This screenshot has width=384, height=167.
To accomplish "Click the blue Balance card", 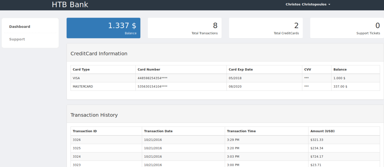I will click(x=103, y=28).
